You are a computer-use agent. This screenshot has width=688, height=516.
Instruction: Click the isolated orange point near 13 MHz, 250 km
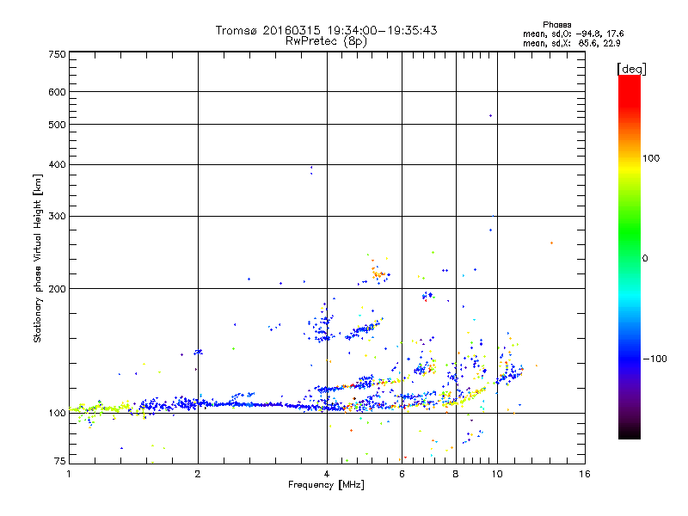tap(551, 243)
